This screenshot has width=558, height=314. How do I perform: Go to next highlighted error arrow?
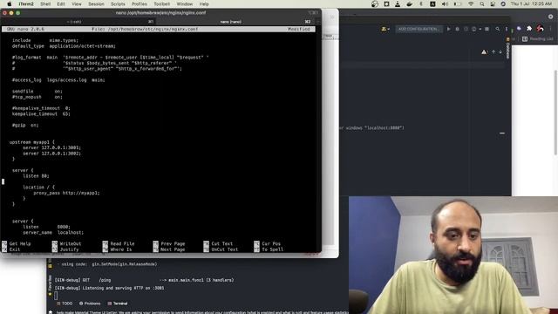tap(500, 52)
